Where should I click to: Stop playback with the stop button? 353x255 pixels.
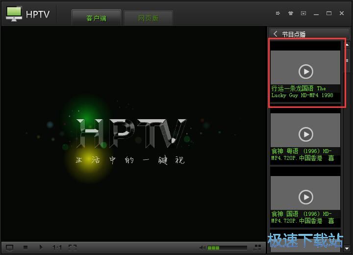25,248
